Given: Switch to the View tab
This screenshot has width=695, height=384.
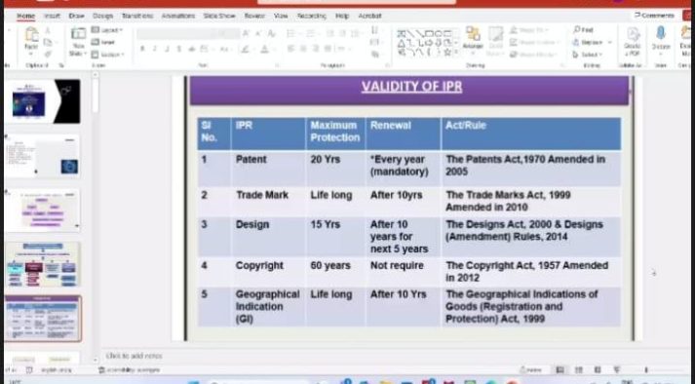Looking at the screenshot, I should (x=281, y=16).
